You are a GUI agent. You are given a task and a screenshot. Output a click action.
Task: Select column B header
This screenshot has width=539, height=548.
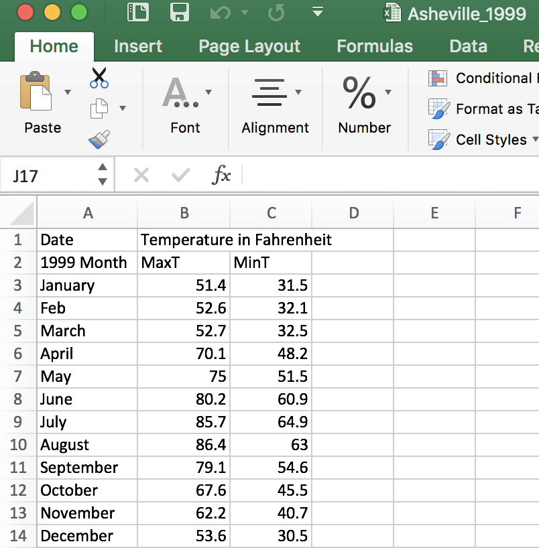tap(184, 213)
